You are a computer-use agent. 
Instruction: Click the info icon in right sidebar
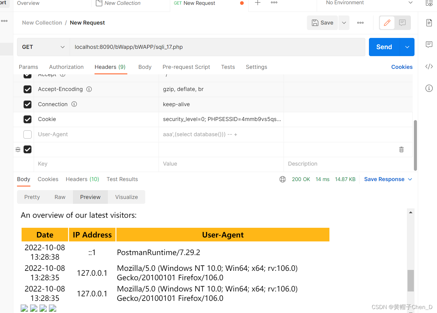click(x=429, y=88)
